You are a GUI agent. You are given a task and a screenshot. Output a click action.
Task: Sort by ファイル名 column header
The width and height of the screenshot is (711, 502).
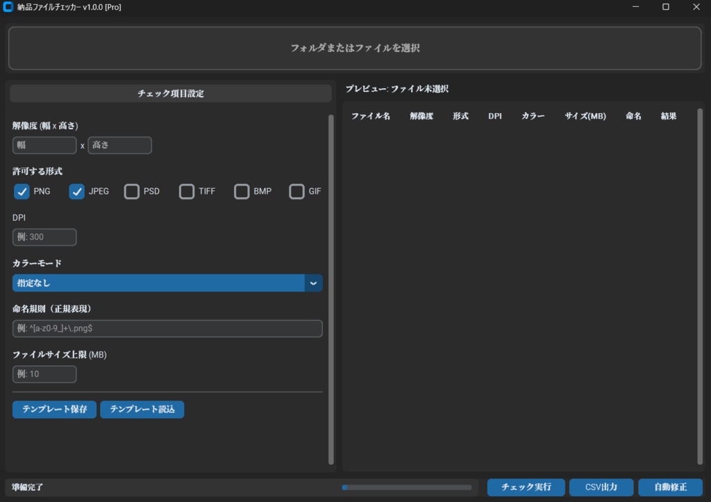point(371,116)
